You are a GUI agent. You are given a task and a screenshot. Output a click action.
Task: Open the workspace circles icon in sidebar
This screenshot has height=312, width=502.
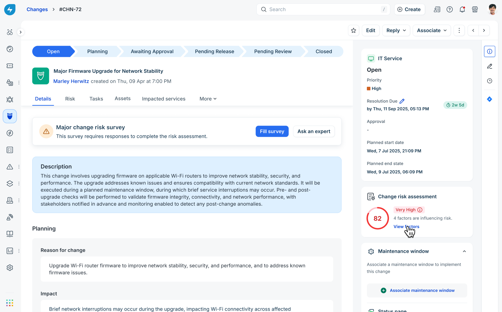(x=10, y=32)
